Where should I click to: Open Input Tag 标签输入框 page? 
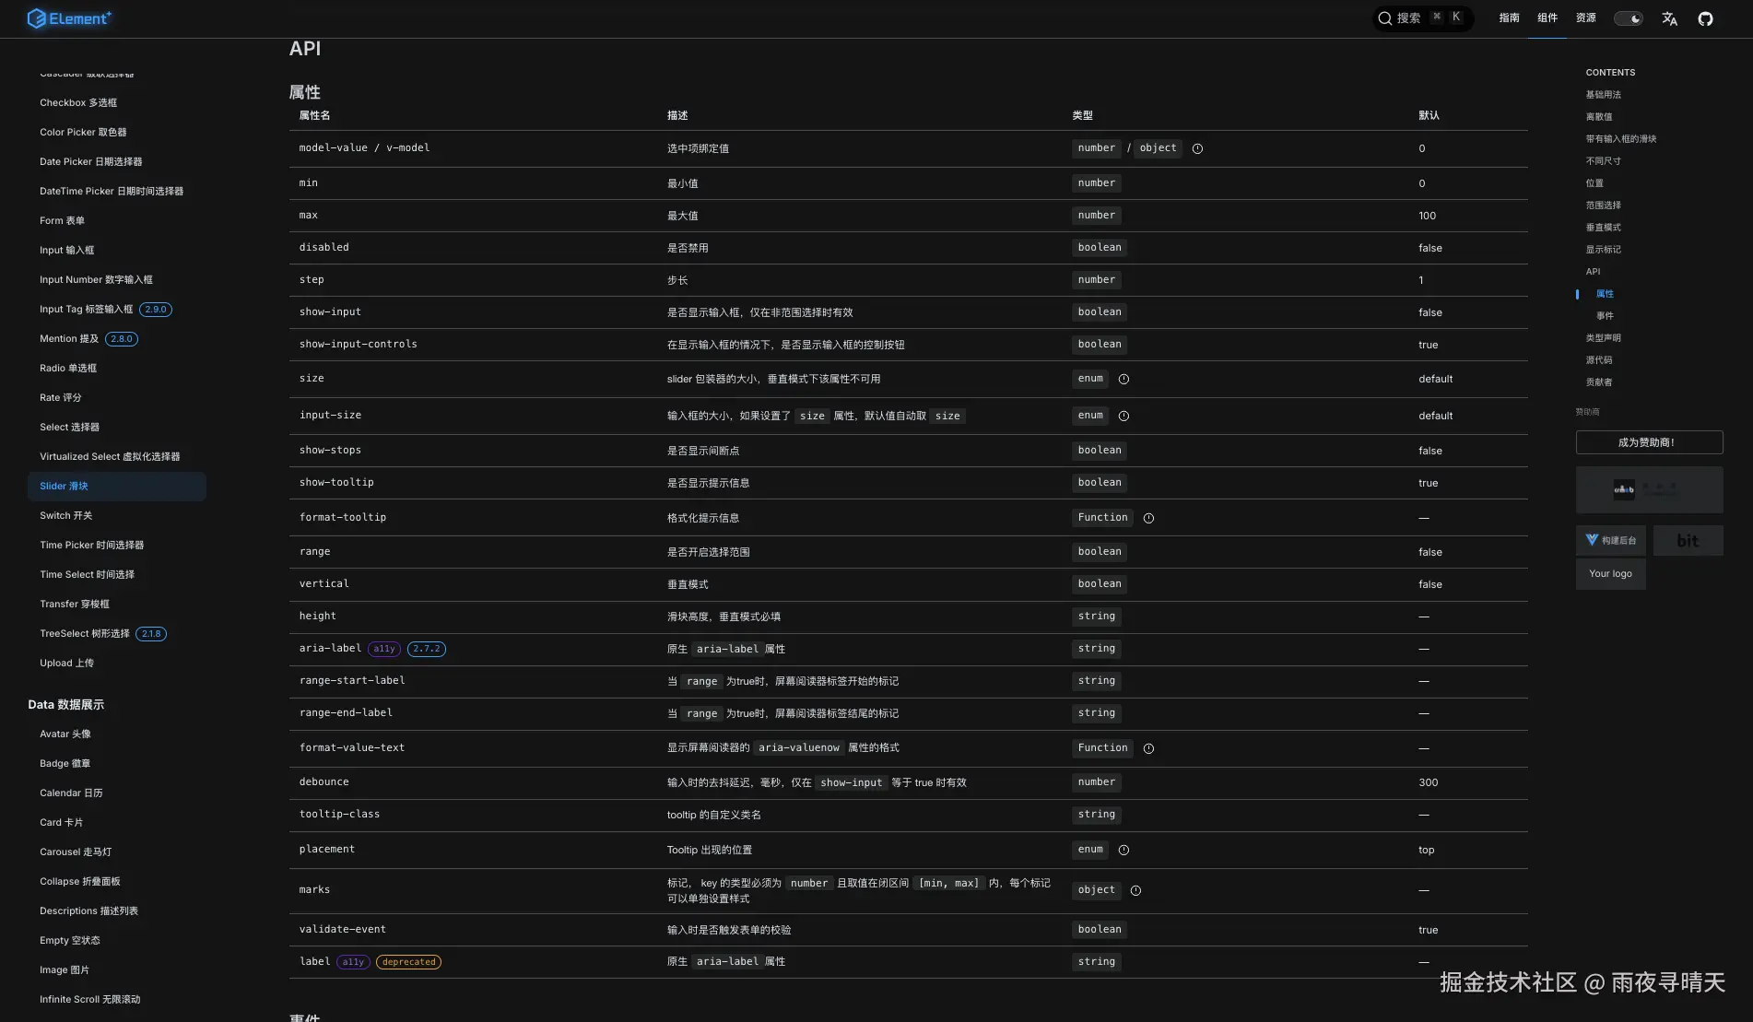[x=87, y=310]
